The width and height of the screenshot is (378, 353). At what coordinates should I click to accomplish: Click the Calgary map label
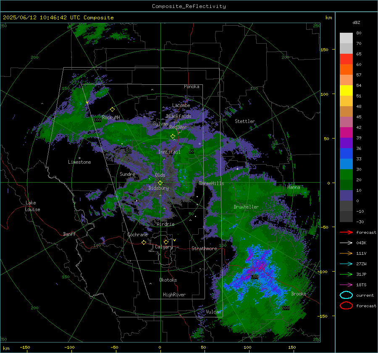click(164, 247)
